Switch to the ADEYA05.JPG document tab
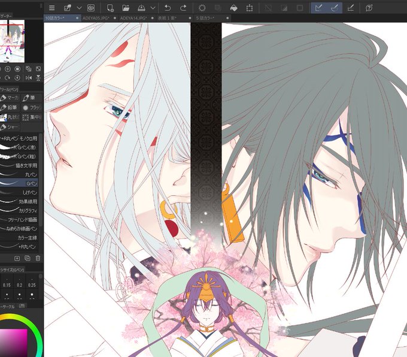This screenshot has width=407, height=357. tap(96, 18)
